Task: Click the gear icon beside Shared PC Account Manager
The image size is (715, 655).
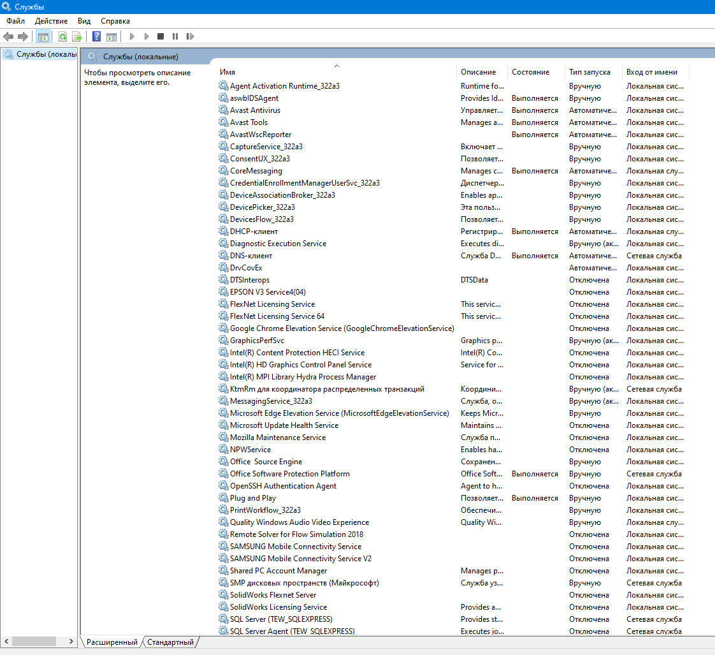Action: tap(223, 570)
